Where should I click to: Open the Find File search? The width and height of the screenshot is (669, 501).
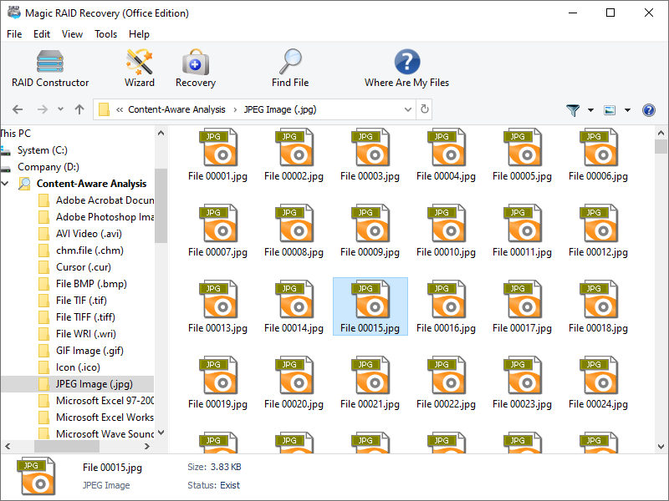pos(290,68)
